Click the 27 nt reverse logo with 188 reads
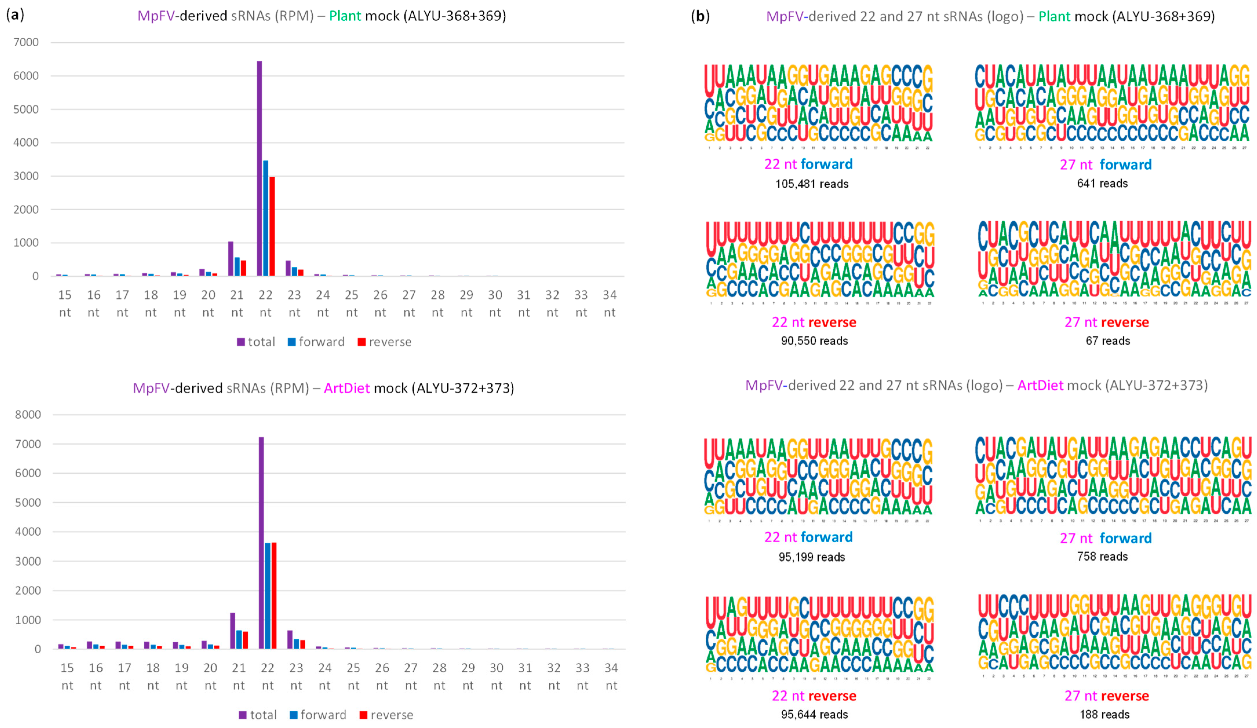This screenshot has height=728, width=1257. 1114,633
